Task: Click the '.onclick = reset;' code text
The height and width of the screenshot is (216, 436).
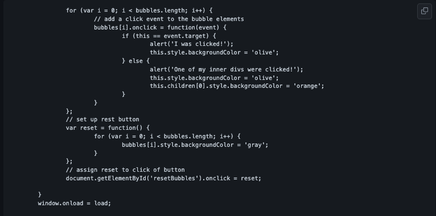Action: click(232, 179)
